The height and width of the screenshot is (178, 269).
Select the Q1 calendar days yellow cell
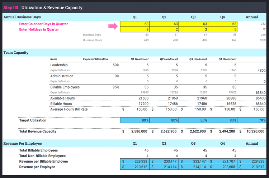pos(135,24)
